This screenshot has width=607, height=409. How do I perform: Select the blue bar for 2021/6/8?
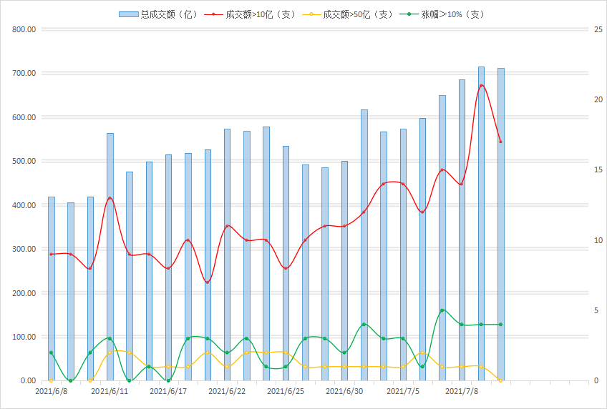click(x=51, y=289)
